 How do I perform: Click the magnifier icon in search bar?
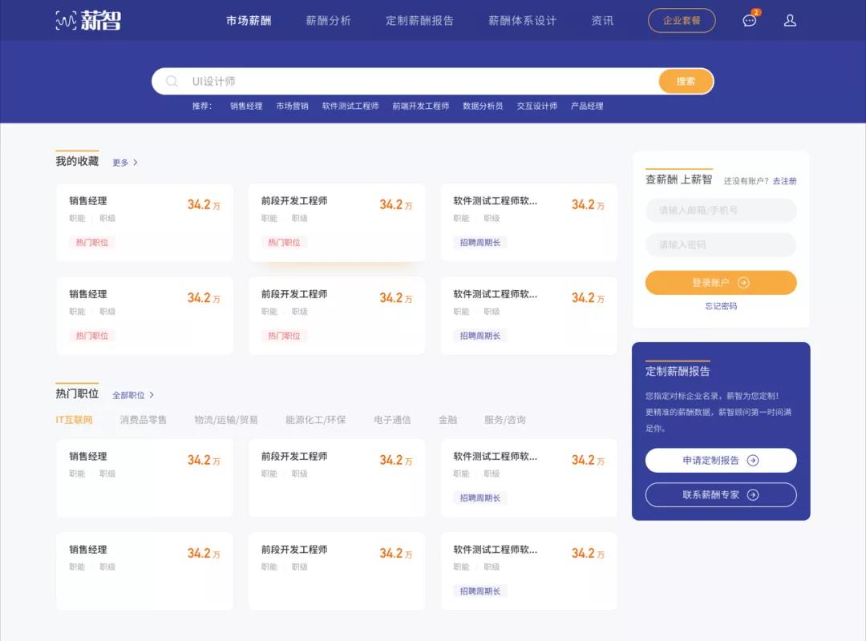[172, 81]
